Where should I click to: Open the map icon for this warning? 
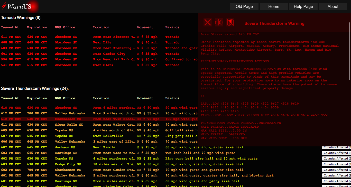click(x=230, y=22)
